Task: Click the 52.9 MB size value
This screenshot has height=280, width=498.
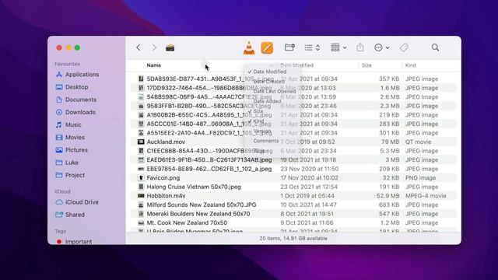Action: point(388,196)
